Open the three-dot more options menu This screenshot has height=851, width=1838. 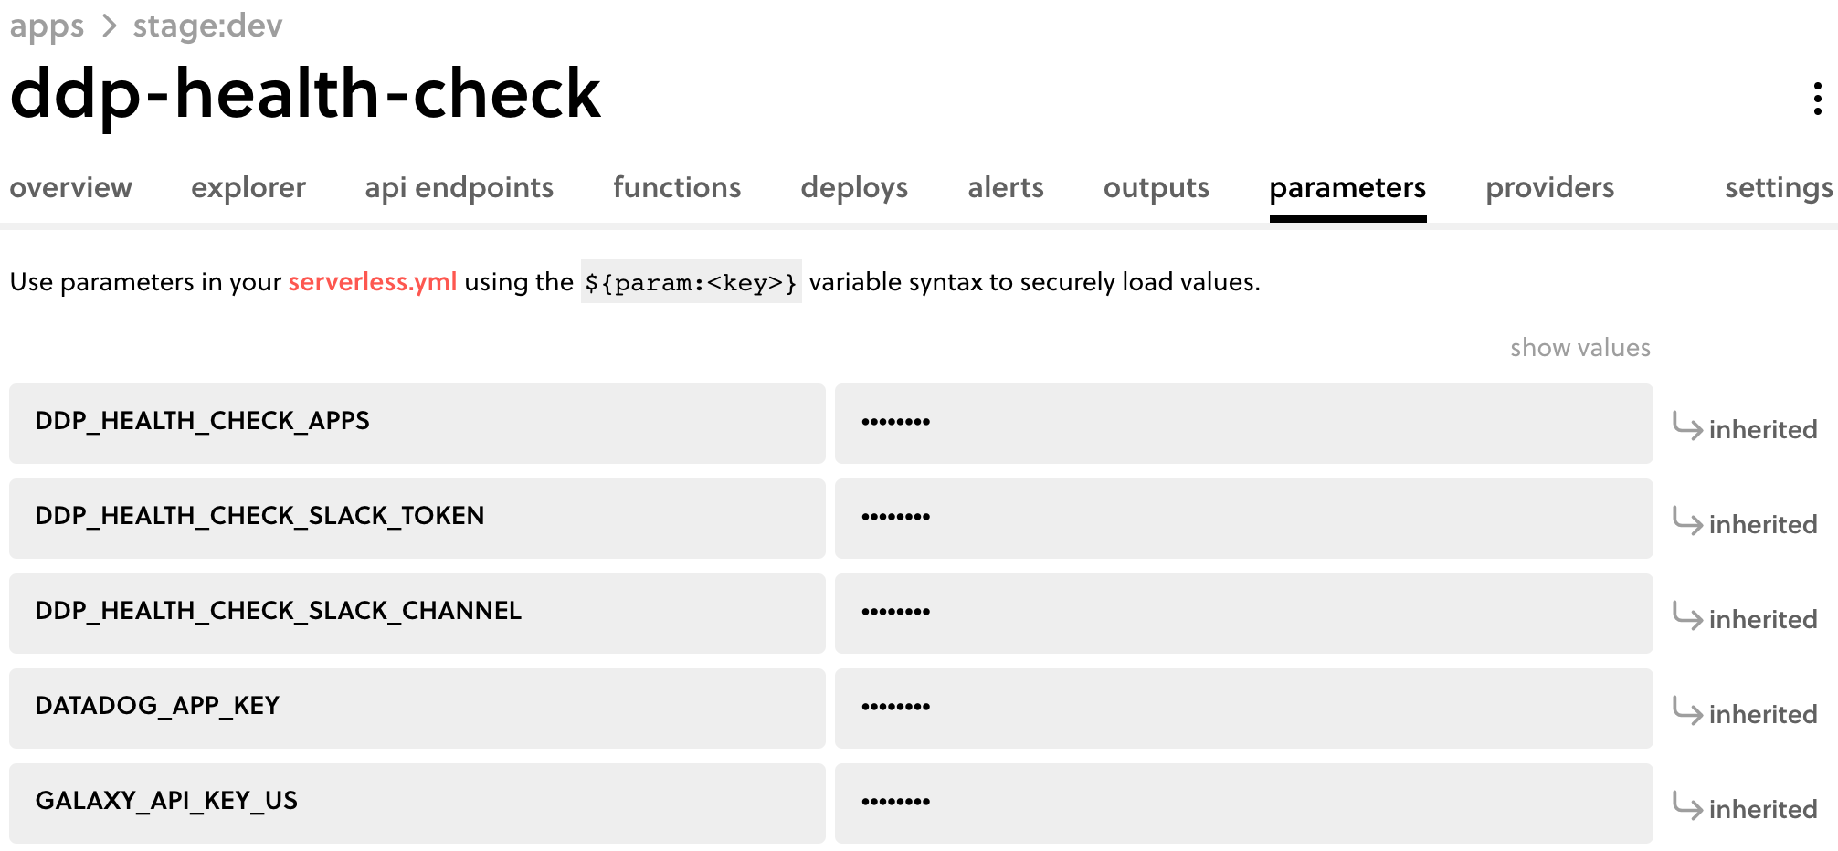click(1817, 99)
